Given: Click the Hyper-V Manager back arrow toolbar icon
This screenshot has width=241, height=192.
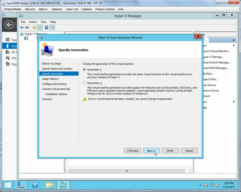Looking at the screenshot, I should coord(22,28).
